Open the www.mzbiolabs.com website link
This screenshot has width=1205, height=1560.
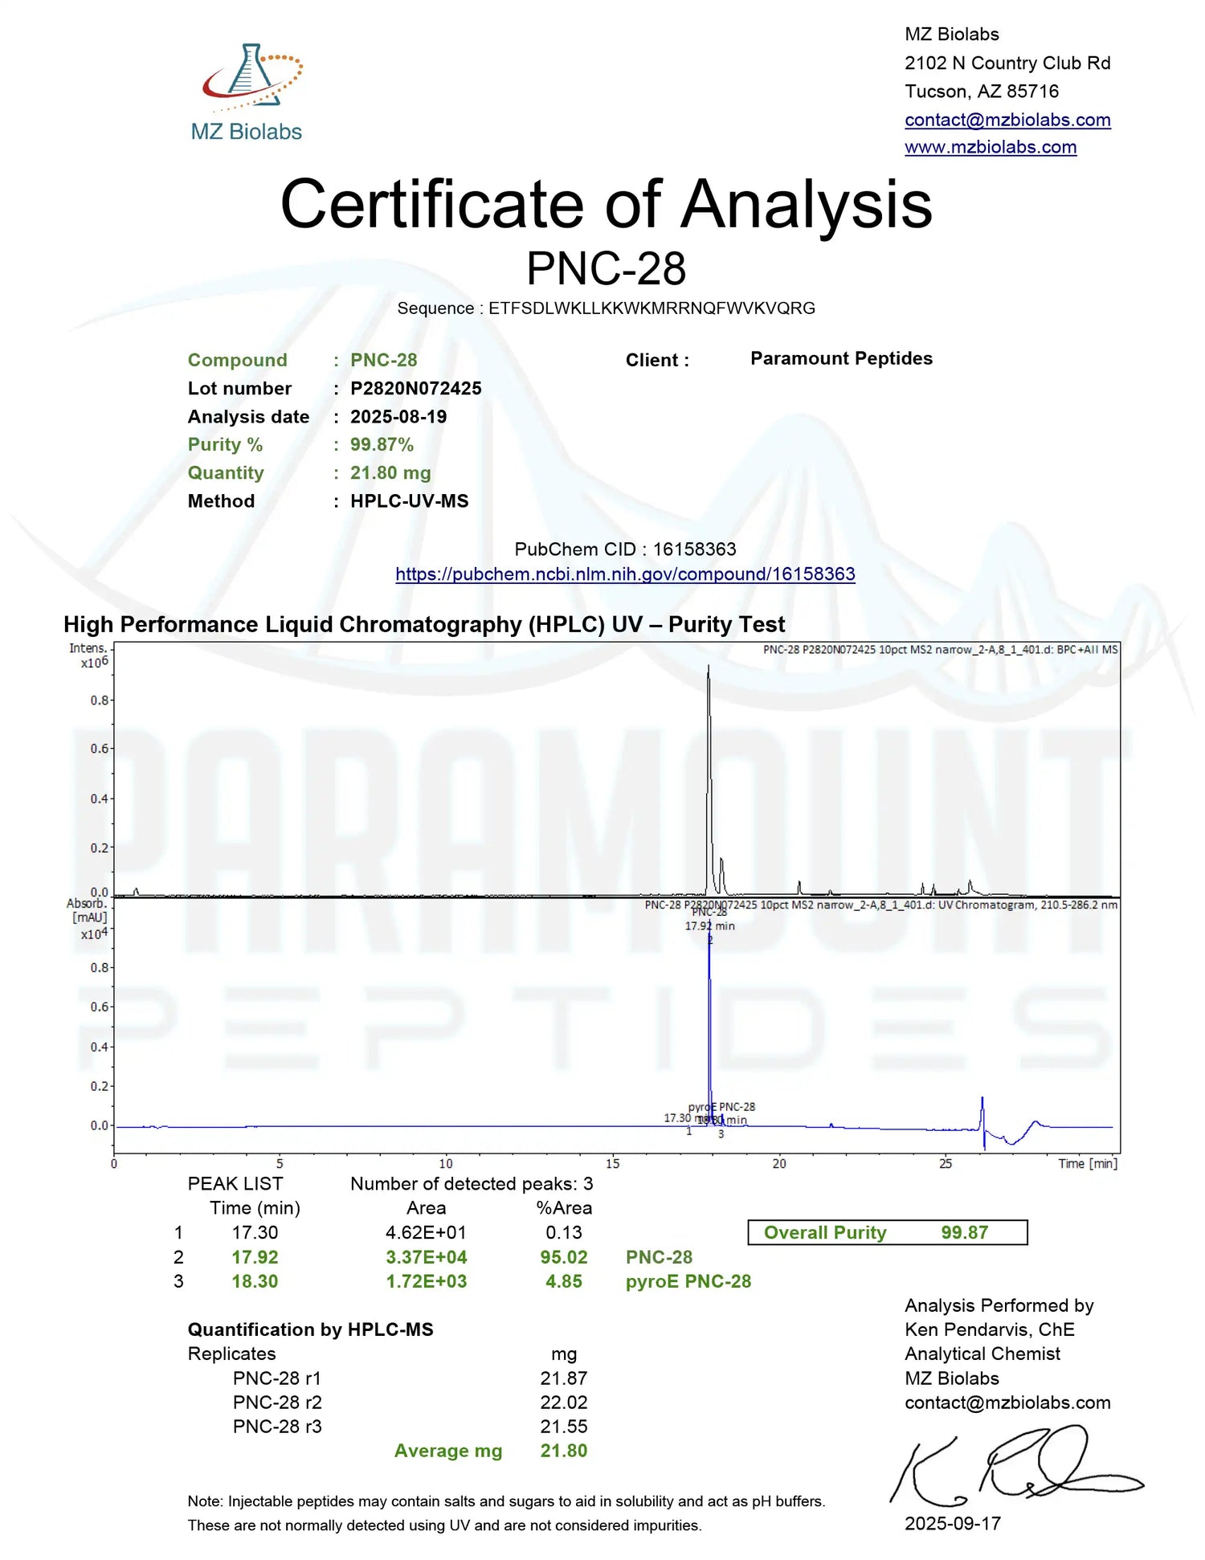click(x=991, y=147)
